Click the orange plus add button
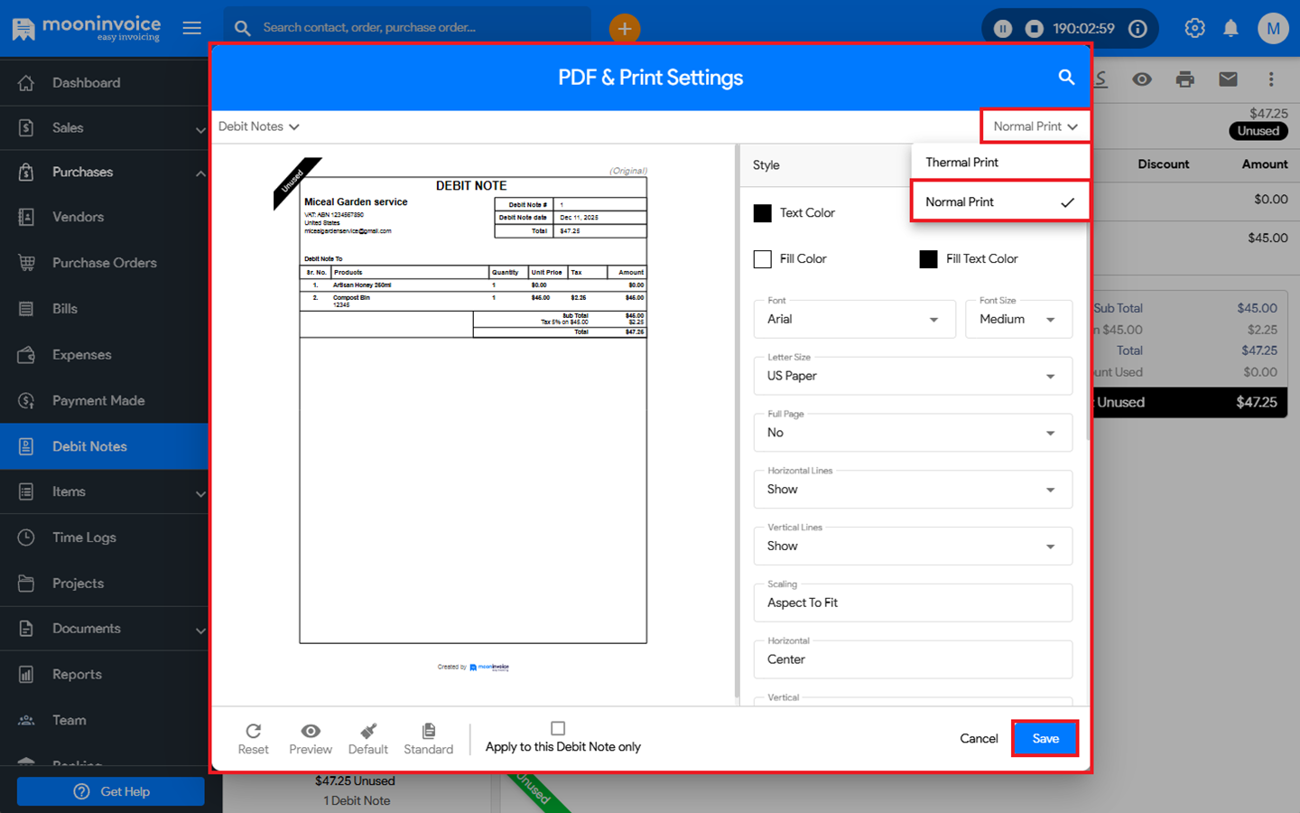Viewport: 1300px width, 813px height. coord(624,28)
